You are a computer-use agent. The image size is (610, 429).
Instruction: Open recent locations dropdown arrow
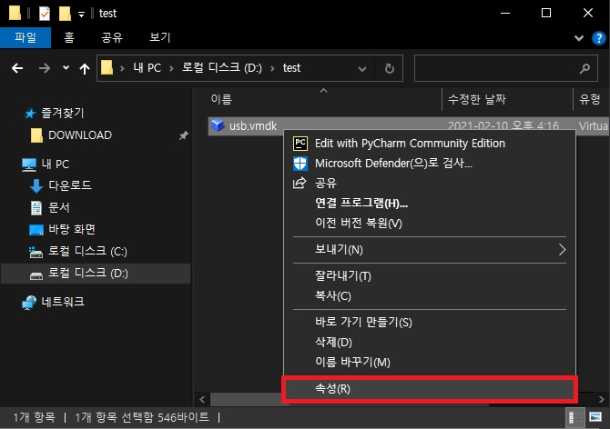click(x=66, y=68)
